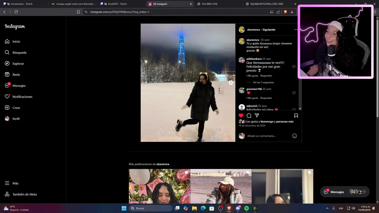The width and height of the screenshot is (379, 213).
Task: Open xkarennca profile from post header
Action: (253, 30)
